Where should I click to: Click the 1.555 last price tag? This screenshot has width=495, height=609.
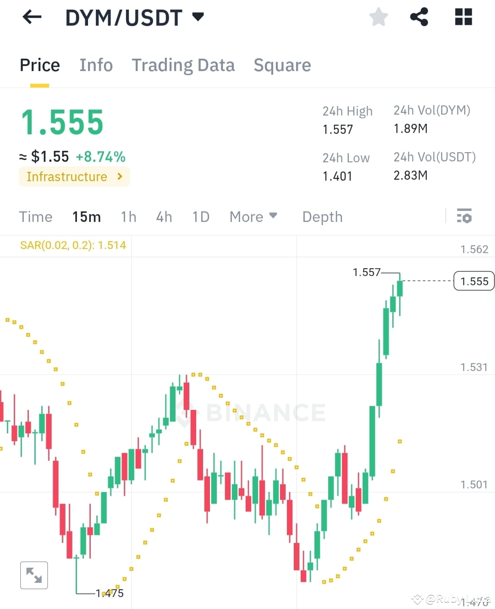point(474,281)
